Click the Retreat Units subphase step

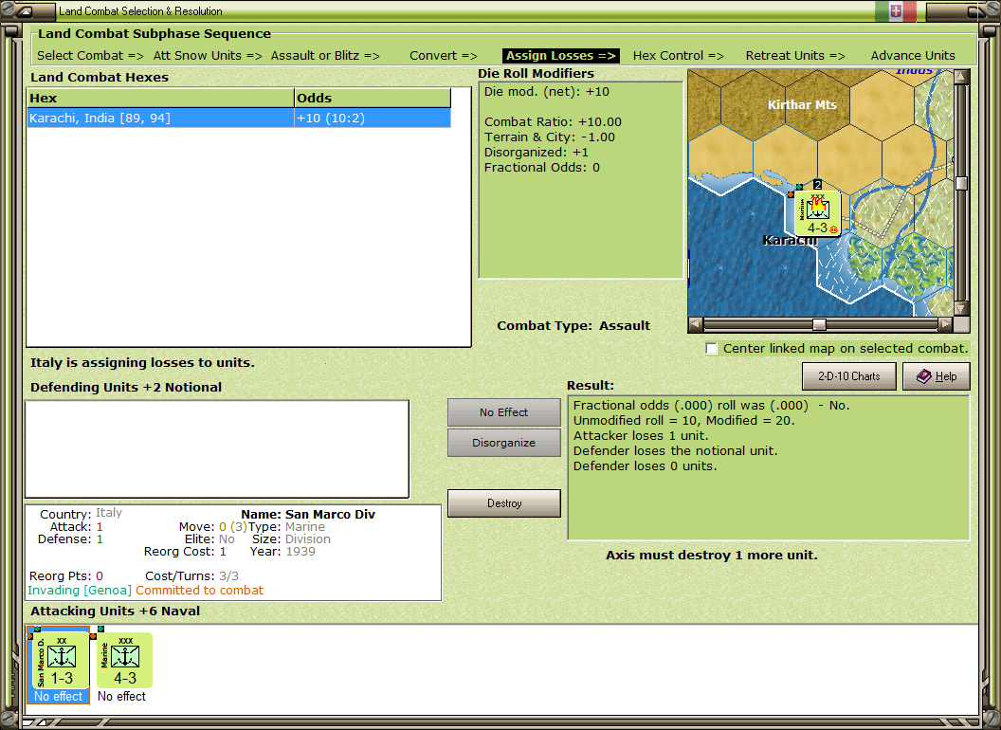(x=794, y=56)
